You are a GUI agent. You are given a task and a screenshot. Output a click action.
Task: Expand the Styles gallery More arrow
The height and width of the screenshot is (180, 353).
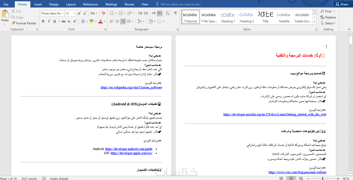[315, 22]
